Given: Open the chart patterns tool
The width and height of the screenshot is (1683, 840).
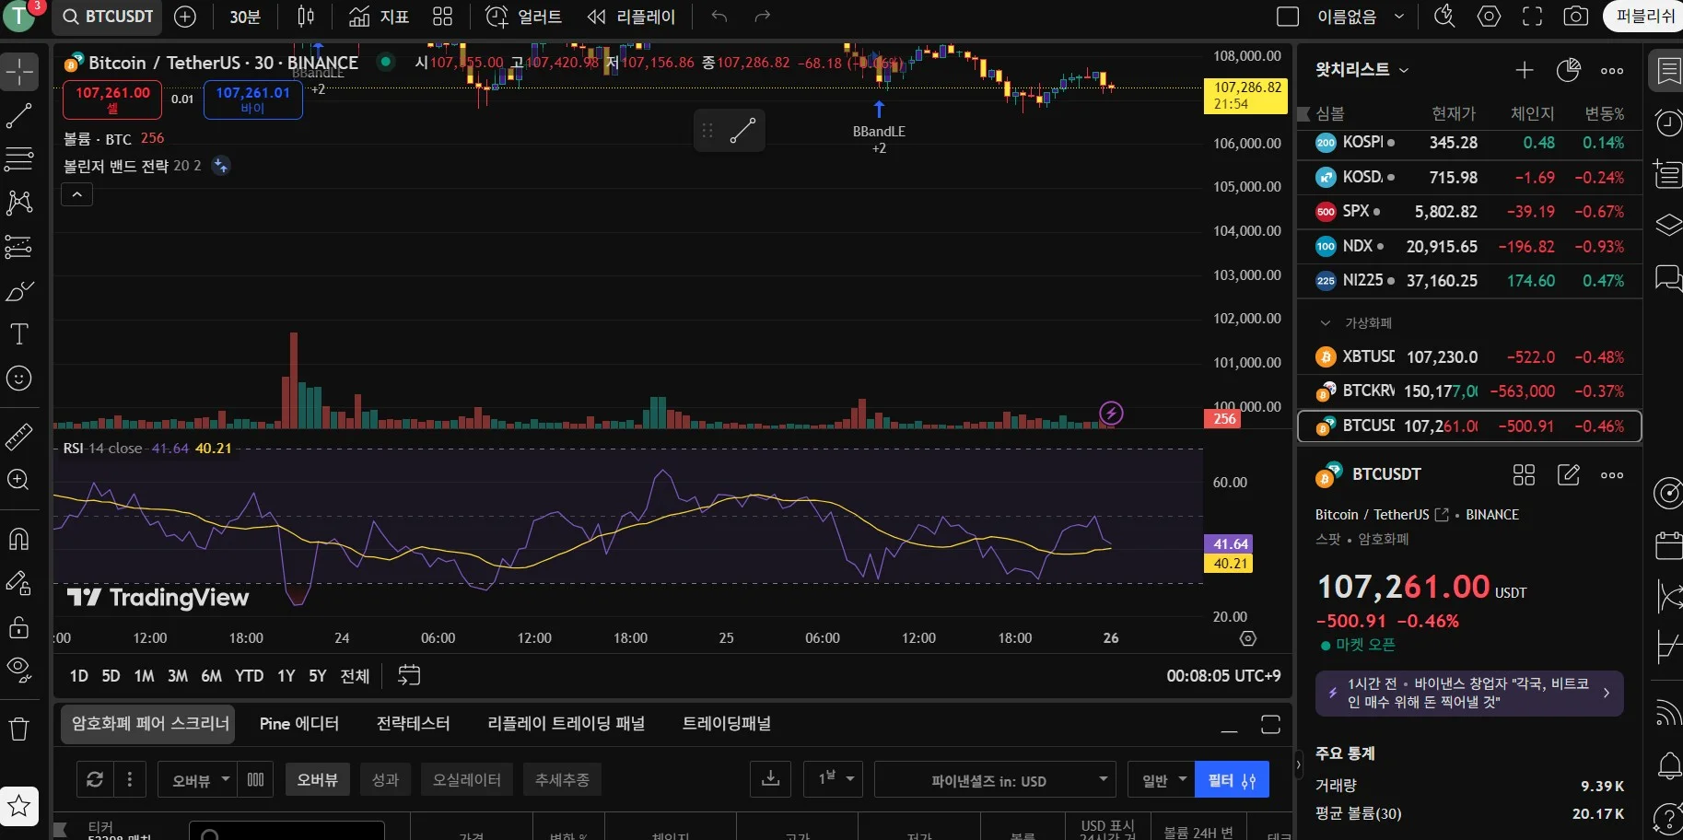Looking at the screenshot, I should coord(19,203).
